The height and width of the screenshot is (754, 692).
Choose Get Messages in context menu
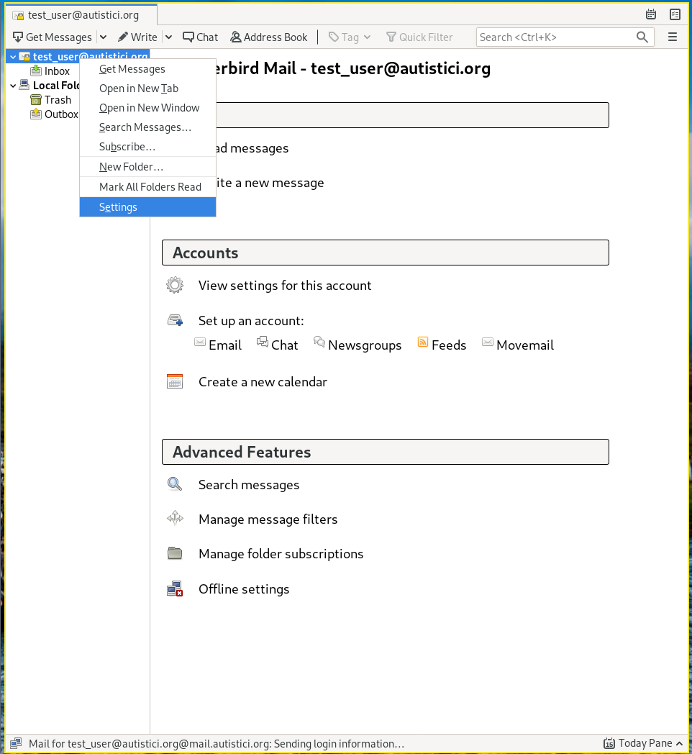pos(147,69)
